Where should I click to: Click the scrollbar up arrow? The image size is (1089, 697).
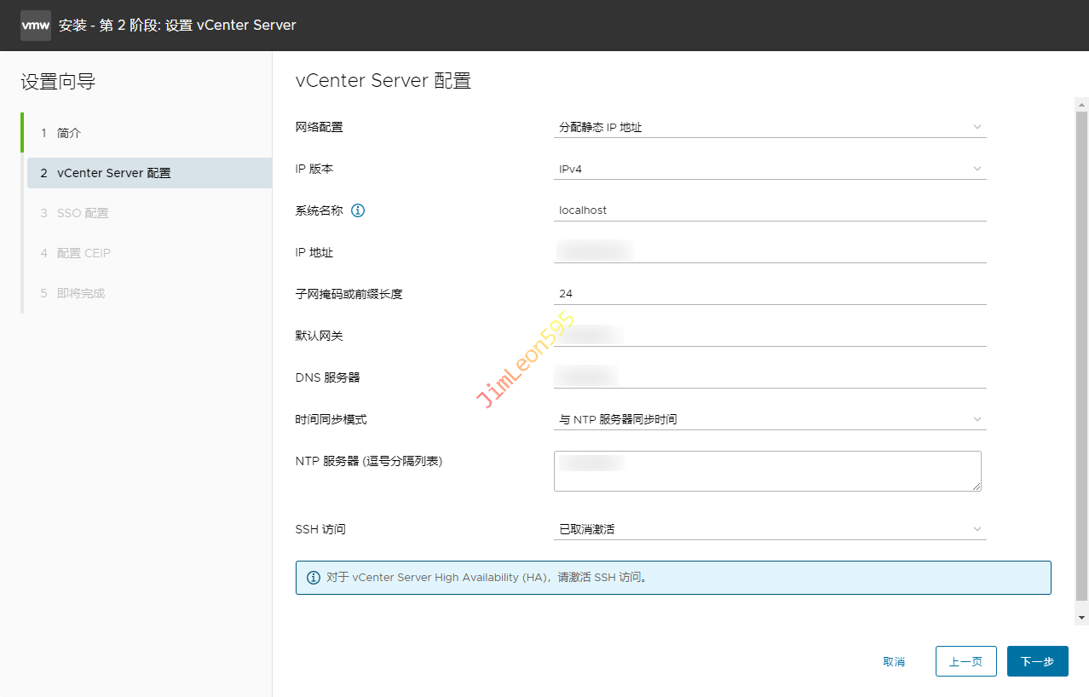click(x=1081, y=103)
